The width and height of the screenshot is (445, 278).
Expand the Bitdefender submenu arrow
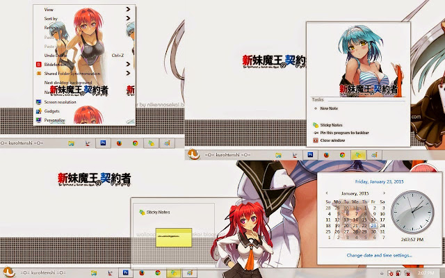(128, 65)
